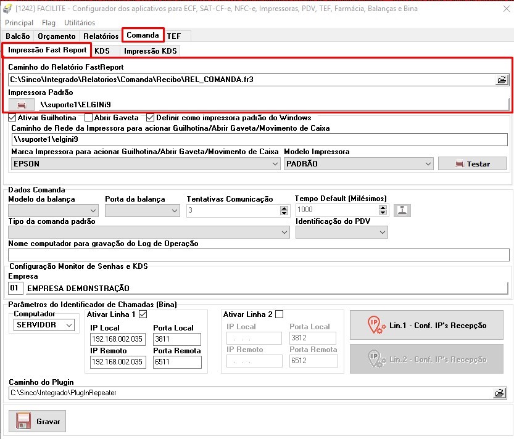Increase Tempo Default milliseconds value
Screen dimensions: 514x439
click(383, 207)
